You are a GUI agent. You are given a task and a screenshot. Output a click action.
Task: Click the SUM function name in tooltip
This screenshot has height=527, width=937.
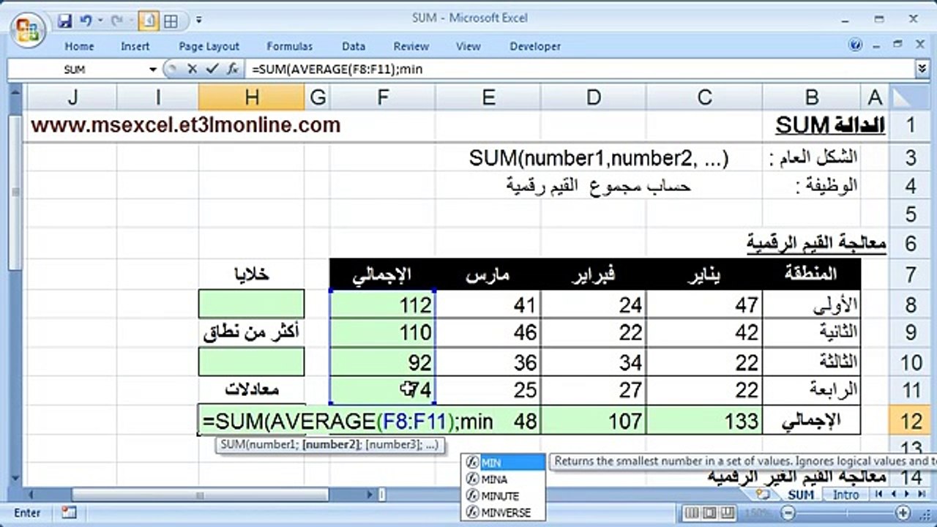click(x=231, y=444)
